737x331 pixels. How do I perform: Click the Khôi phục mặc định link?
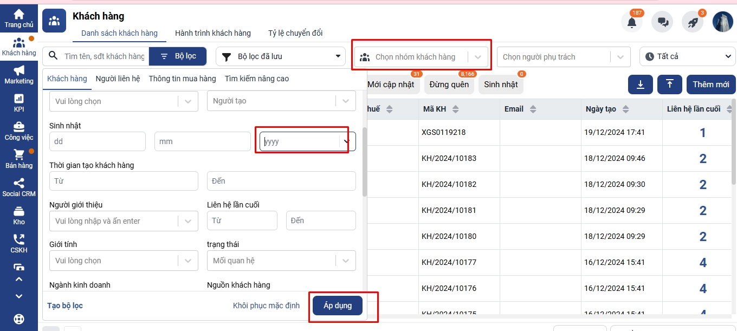266,306
